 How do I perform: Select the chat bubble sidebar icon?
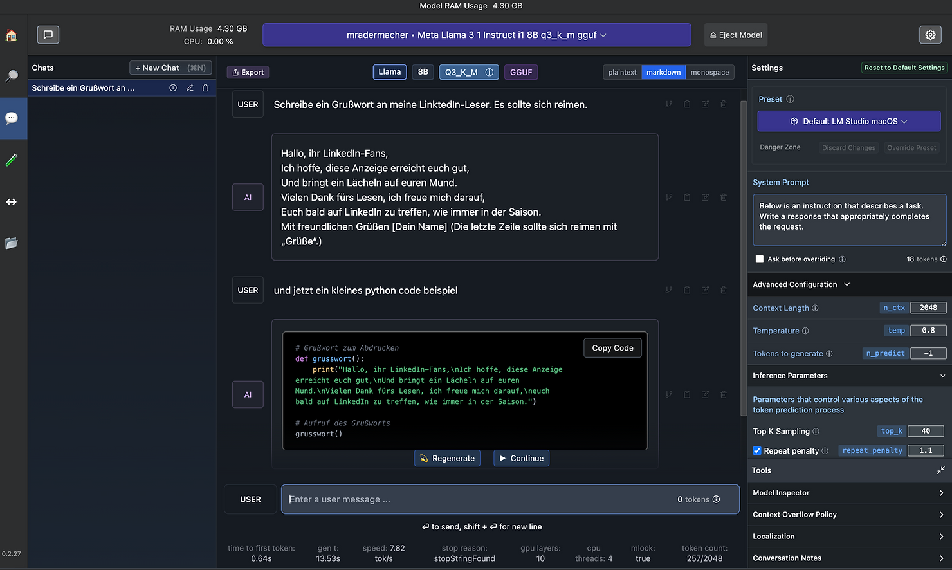point(12,118)
